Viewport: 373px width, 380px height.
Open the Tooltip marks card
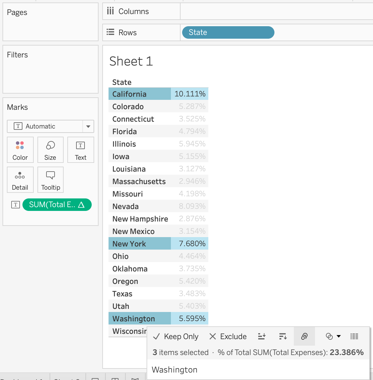coord(50,180)
